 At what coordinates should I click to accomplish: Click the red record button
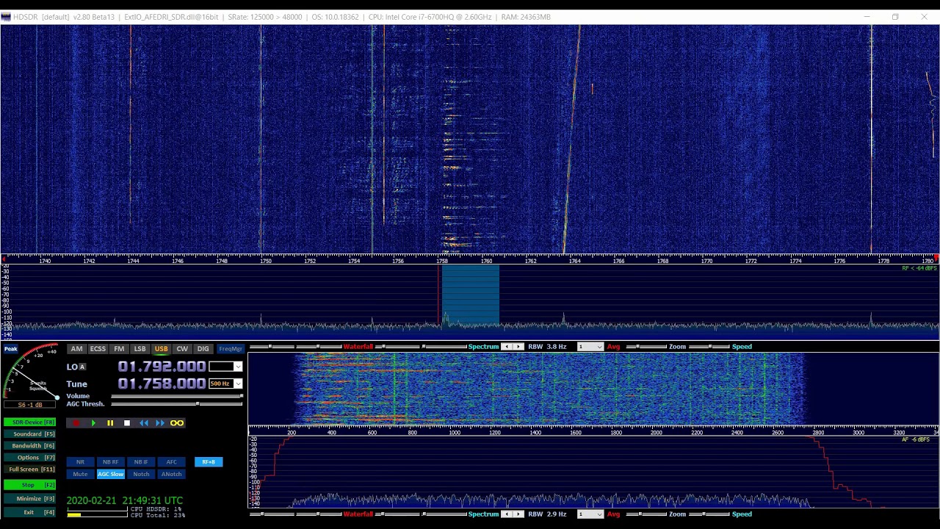click(76, 423)
